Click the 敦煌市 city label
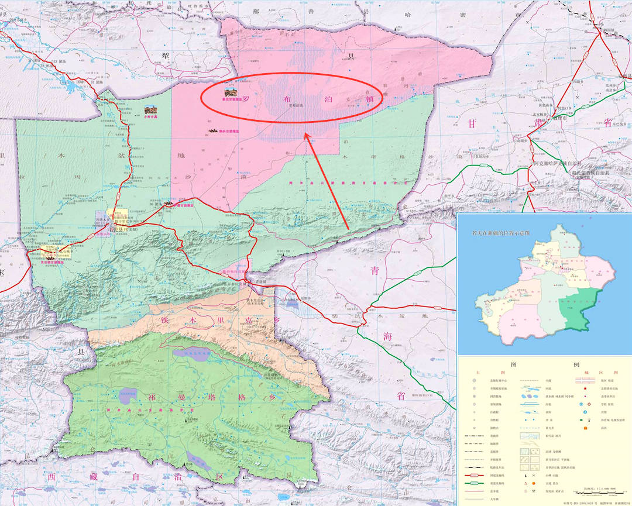632x506 pixels. pyautogui.click(x=559, y=119)
